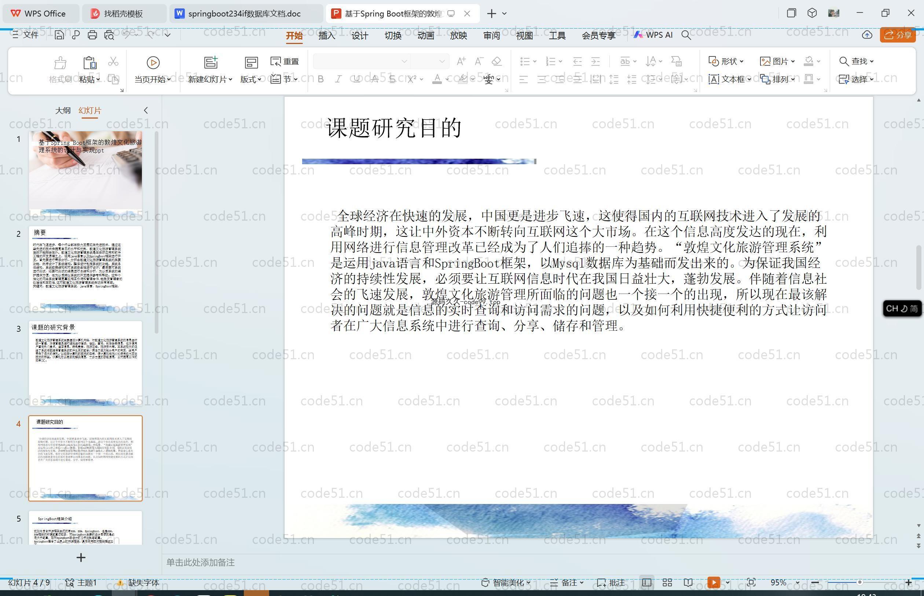The height and width of the screenshot is (596, 924).
Task: Click the New Slide icon
Action: (x=210, y=62)
